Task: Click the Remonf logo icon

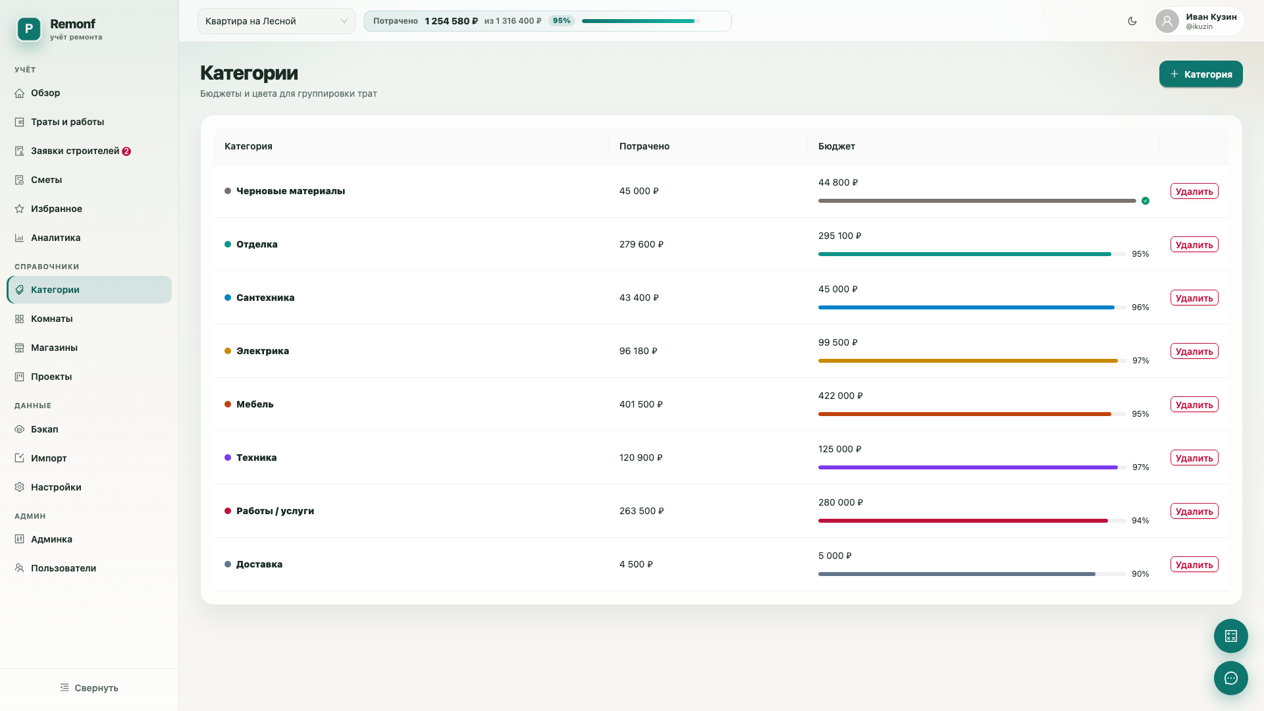Action: (29, 29)
